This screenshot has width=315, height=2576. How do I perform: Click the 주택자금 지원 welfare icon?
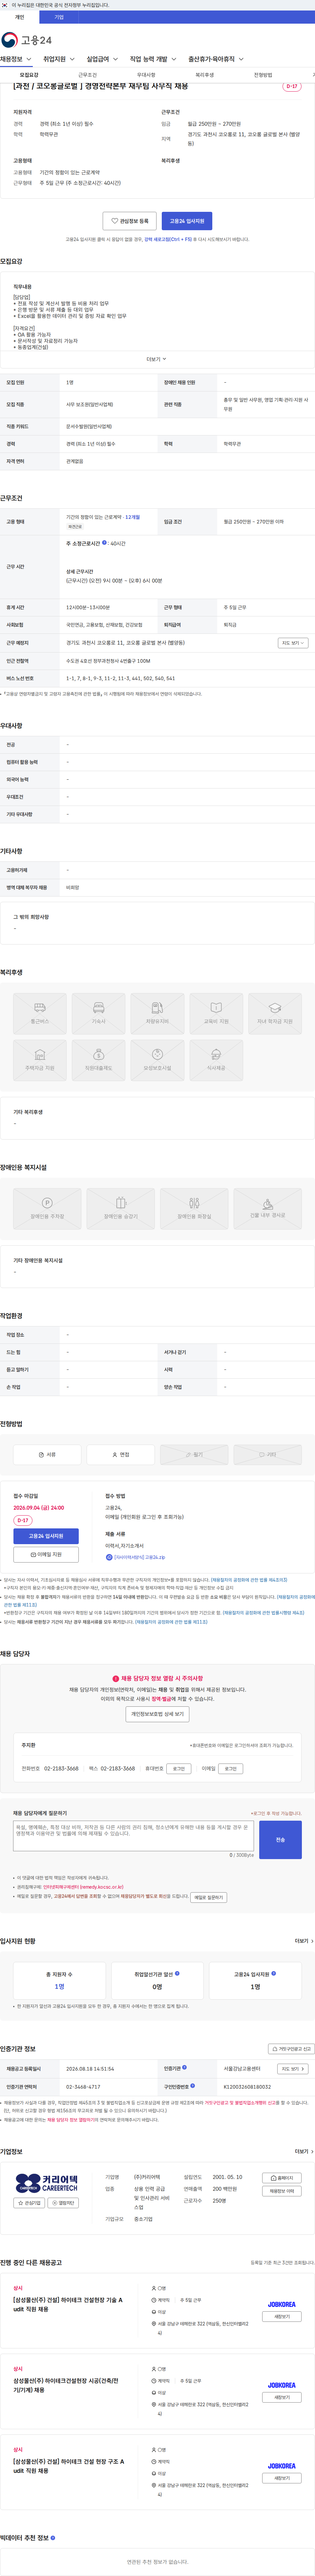coord(40,1060)
